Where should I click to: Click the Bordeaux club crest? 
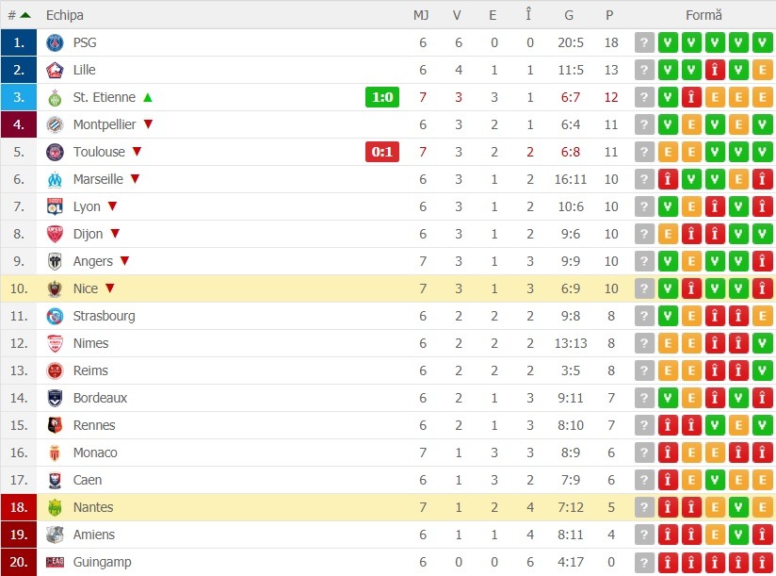pyautogui.click(x=55, y=398)
